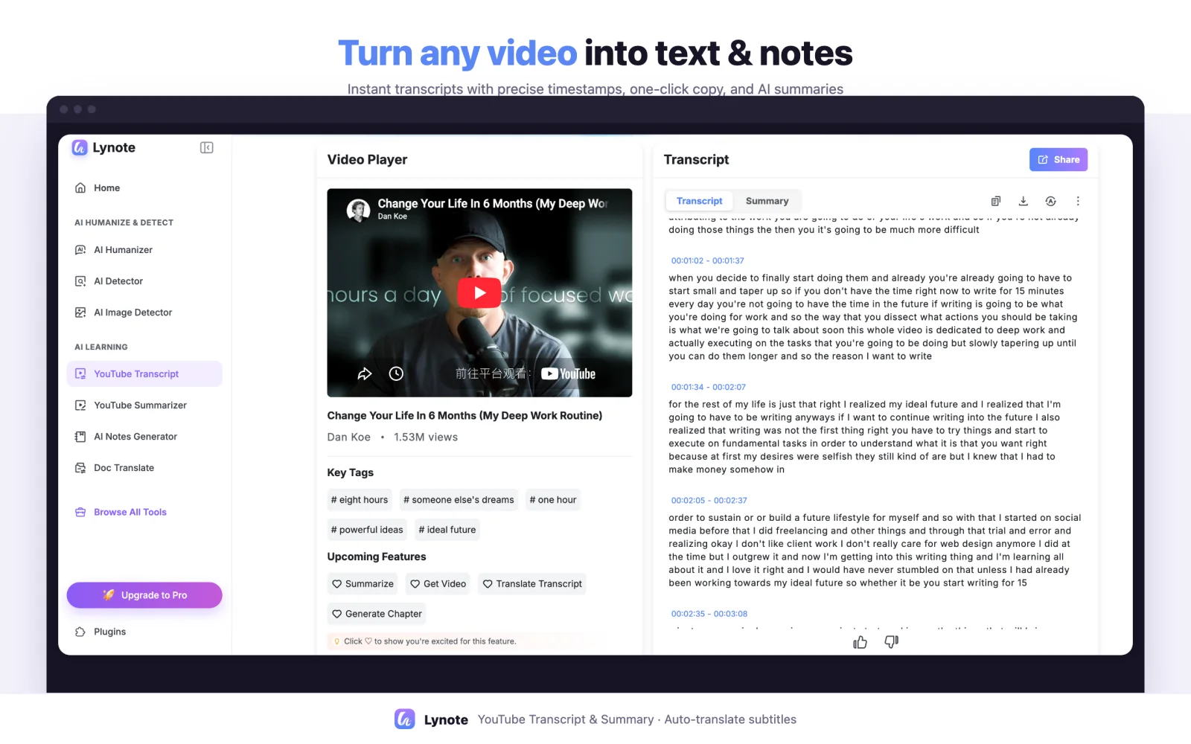The height and width of the screenshot is (744, 1191).
Task: Open Plugins from the sidebar
Action: point(144,632)
